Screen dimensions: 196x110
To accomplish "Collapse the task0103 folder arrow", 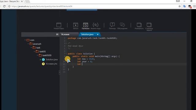I will (x=37, y=55).
